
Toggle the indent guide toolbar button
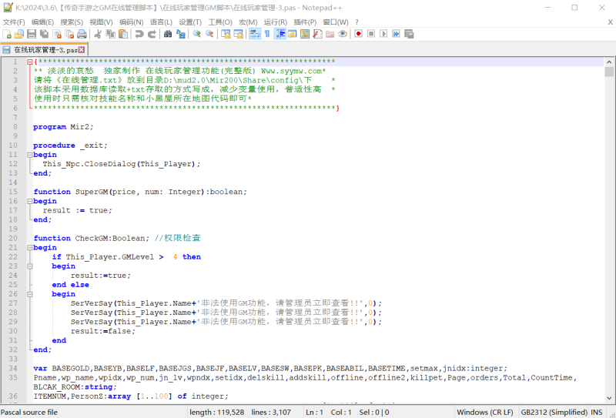point(280,34)
